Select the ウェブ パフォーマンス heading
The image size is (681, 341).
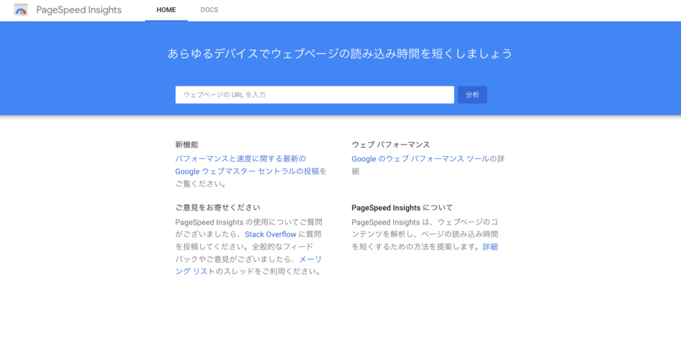(x=391, y=144)
